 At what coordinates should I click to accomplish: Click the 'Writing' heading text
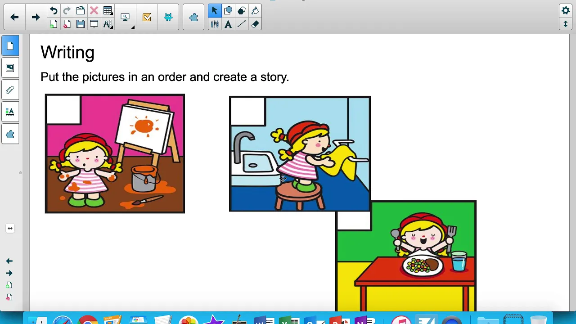click(x=67, y=53)
